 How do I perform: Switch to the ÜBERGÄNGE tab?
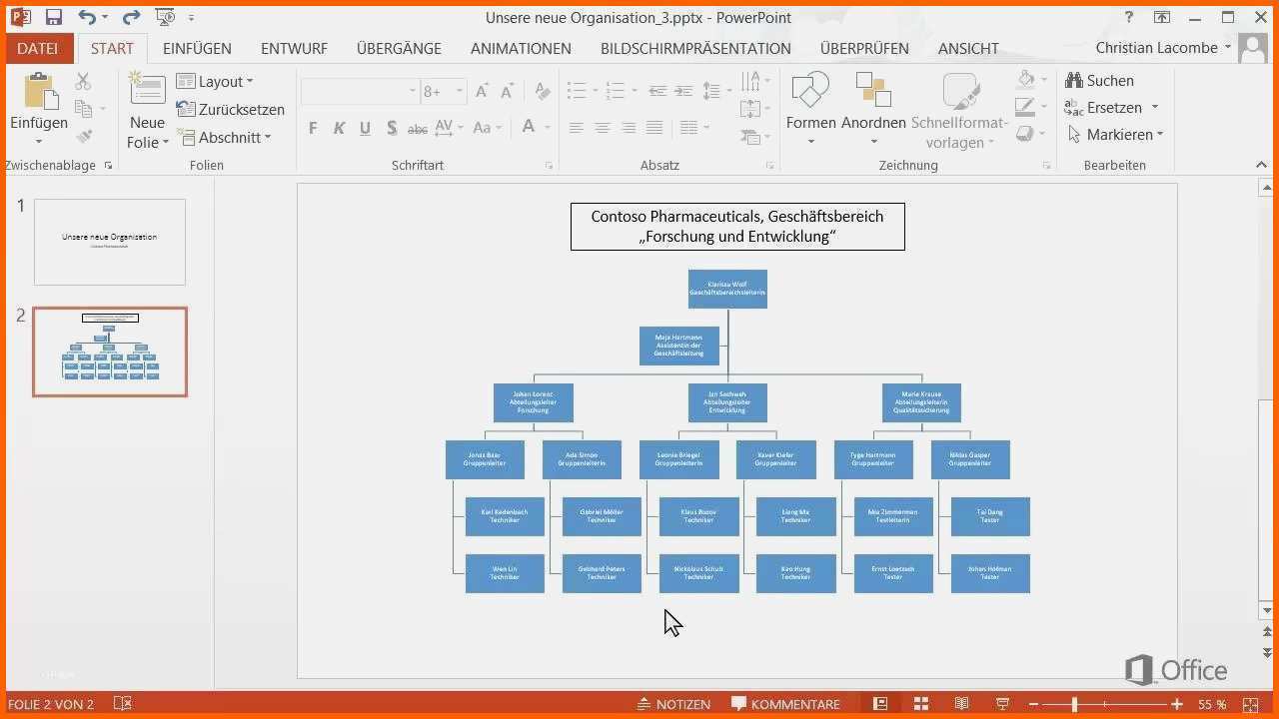coord(399,48)
